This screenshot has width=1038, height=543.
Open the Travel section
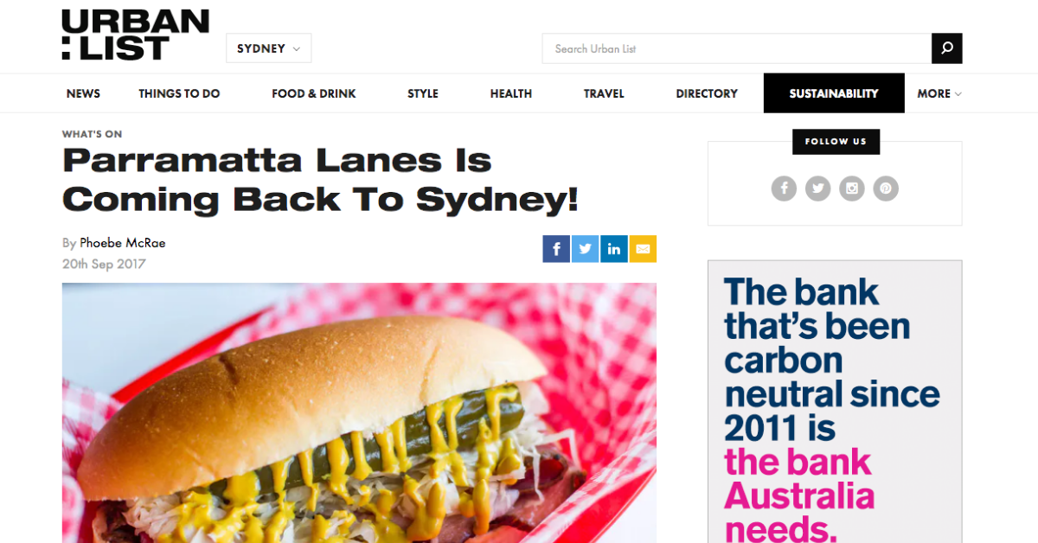(604, 93)
